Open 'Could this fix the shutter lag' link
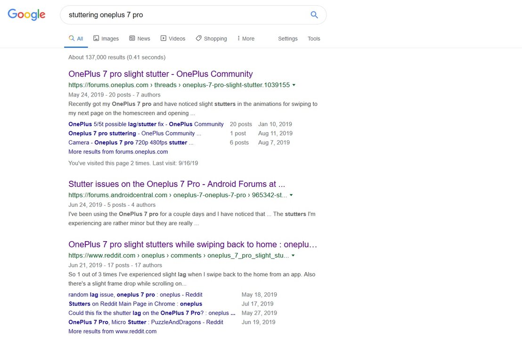 (x=152, y=313)
